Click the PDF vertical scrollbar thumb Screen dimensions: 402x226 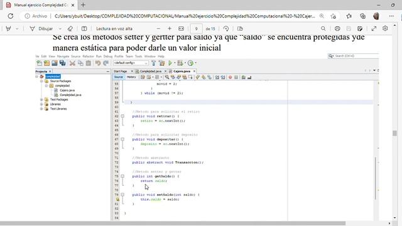pyautogui.click(x=394, y=133)
